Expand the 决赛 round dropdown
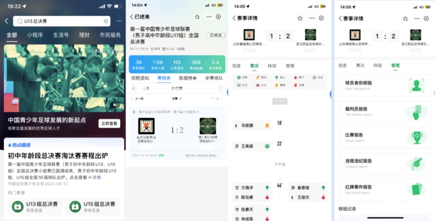The width and height of the screenshot is (435, 221). [x=177, y=99]
